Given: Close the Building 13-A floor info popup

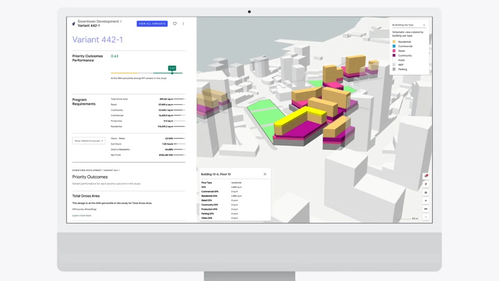Looking at the screenshot, I should tap(265, 174).
